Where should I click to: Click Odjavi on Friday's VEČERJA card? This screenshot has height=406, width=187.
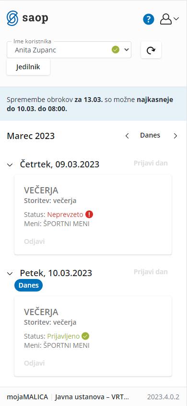pos(35,363)
